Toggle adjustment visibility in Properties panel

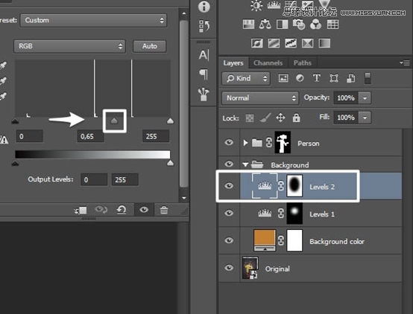(144, 210)
